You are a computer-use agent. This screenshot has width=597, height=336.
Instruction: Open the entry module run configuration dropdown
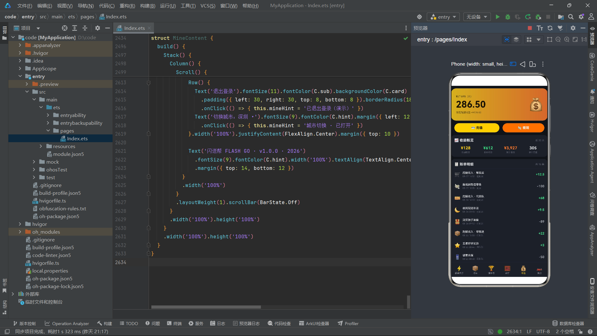pos(443,17)
